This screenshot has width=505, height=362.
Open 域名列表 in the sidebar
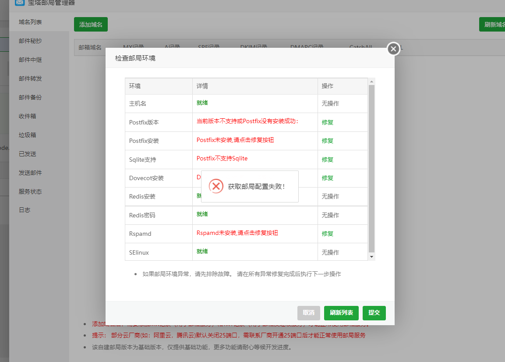(x=31, y=21)
